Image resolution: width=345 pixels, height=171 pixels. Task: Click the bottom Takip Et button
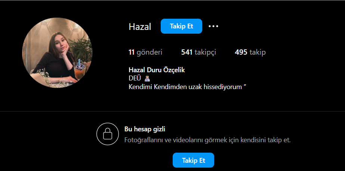click(193, 160)
